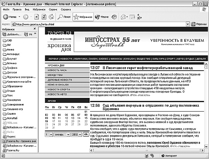
Task: Click НОВОСТИ АВТО sidebar link
Action: click(x=67, y=94)
